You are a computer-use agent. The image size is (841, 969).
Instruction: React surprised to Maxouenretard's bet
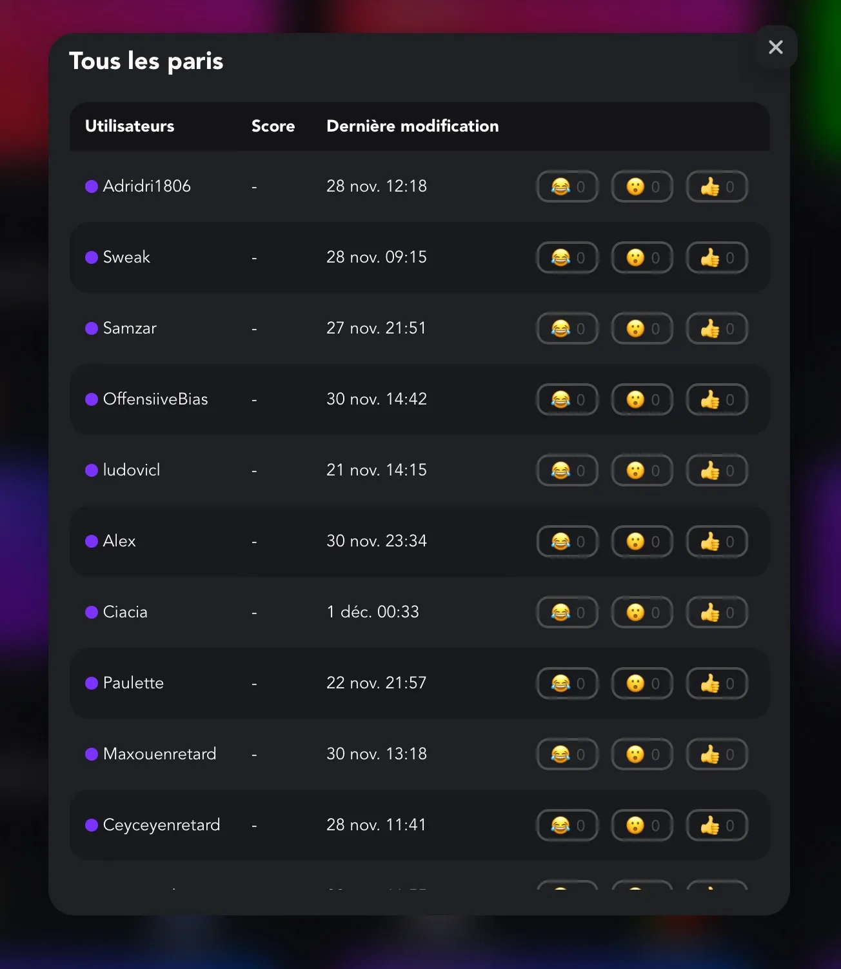[x=642, y=754]
